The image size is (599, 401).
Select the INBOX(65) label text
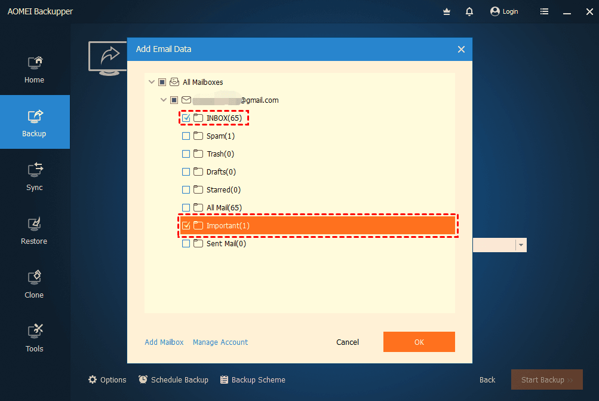coord(224,118)
